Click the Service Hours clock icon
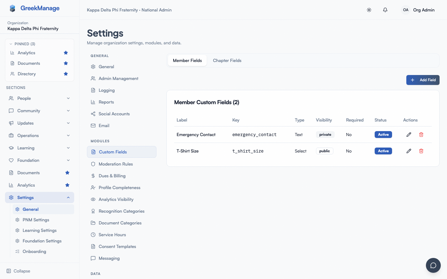Screen dimensions: 447x279 93,235
